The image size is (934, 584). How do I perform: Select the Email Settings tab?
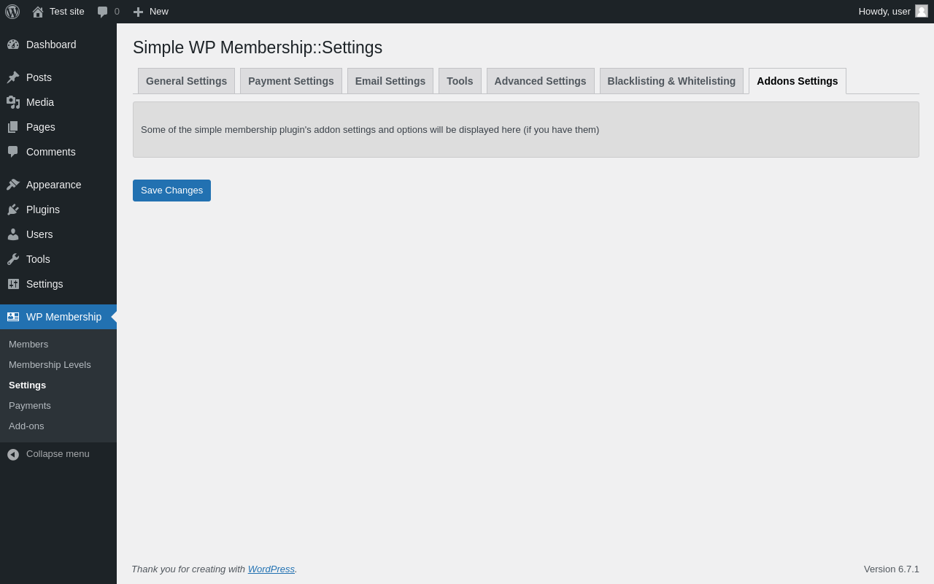390,81
